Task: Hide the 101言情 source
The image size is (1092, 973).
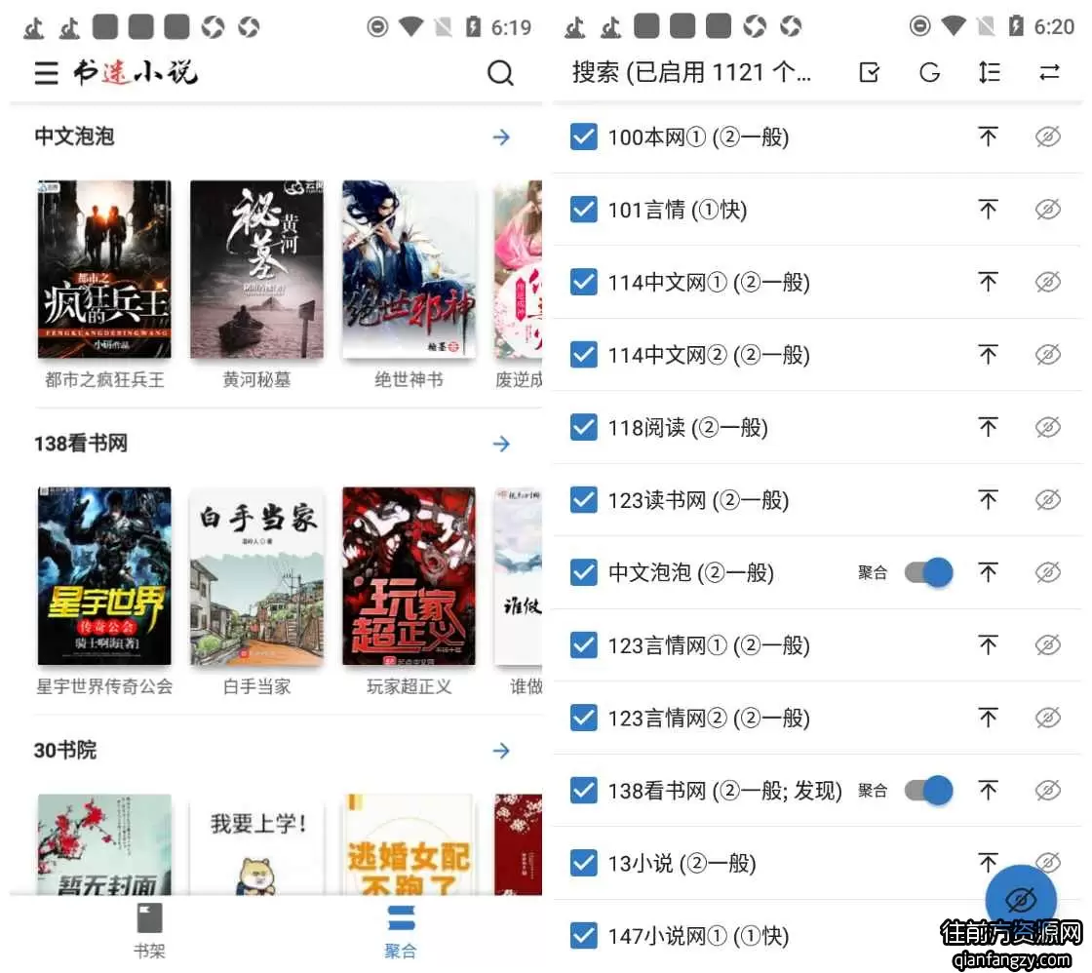Action: click(1047, 209)
